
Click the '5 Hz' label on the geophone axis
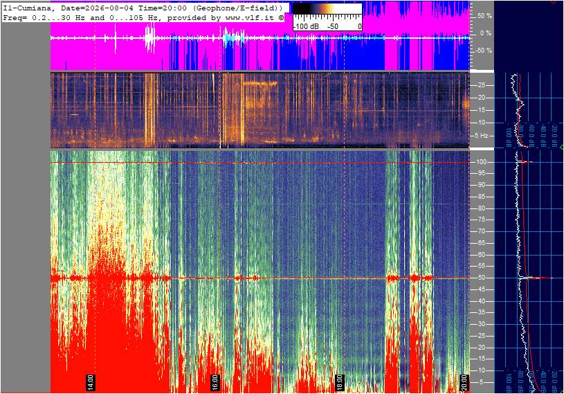click(x=482, y=136)
